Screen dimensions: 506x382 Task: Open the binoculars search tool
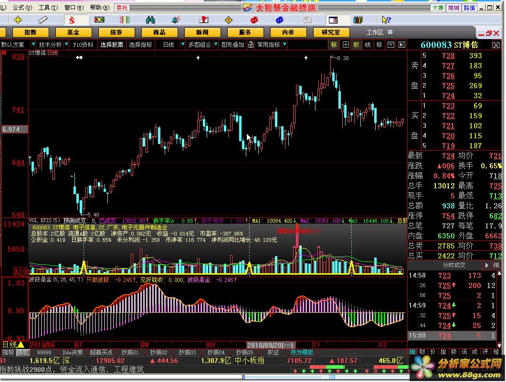[x=150, y=20]
